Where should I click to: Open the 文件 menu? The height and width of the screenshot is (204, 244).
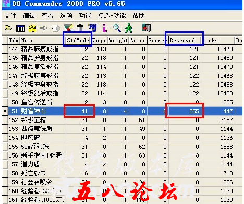tap(10, 16)
